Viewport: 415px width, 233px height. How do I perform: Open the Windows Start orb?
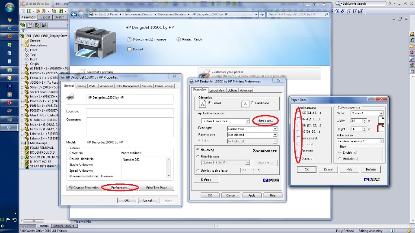10,7
